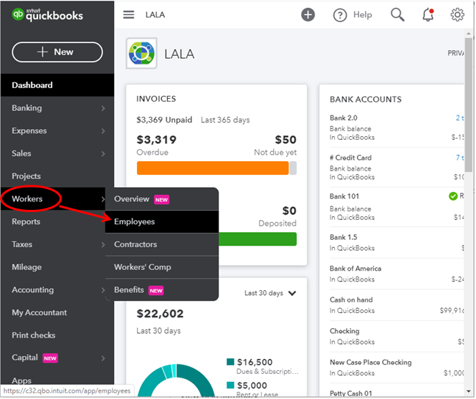This screenshot has height=399, width=476.
Task: Open the plus Create menu icon
Action: (x=308, y=14)
